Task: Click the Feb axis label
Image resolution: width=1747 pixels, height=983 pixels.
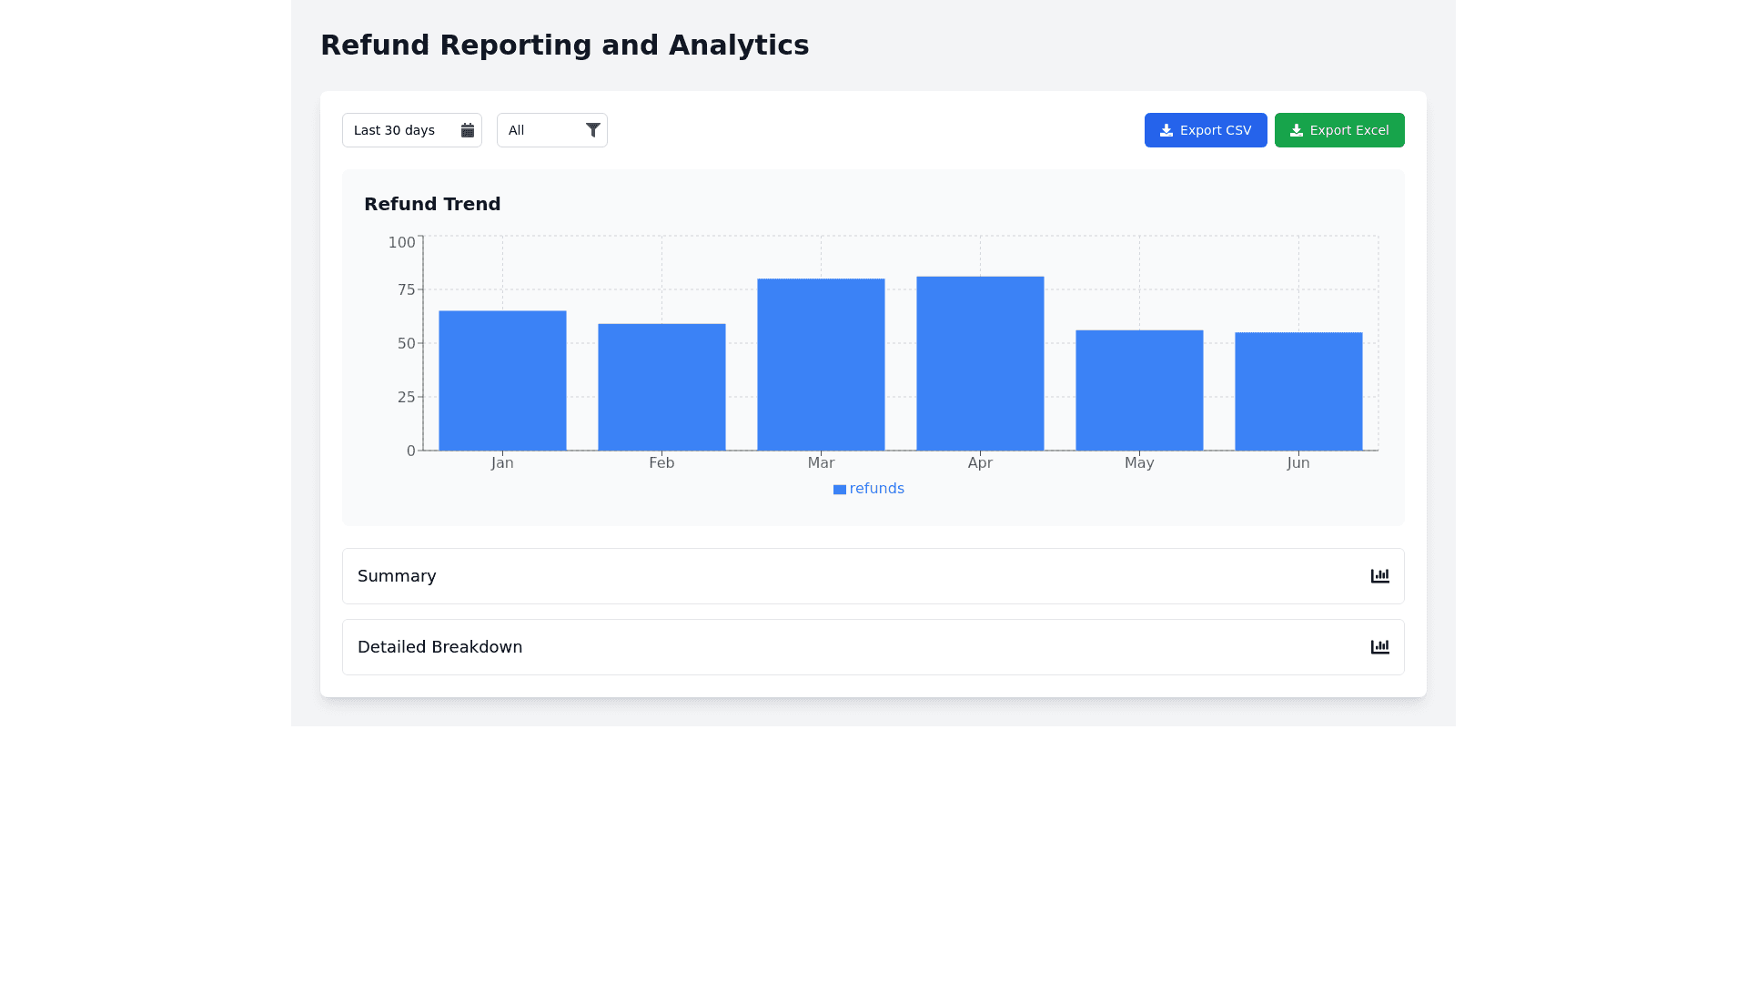Action: point(661,463)
